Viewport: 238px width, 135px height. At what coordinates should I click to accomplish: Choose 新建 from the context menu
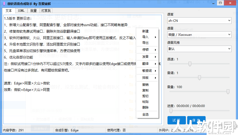pos(147,31)
